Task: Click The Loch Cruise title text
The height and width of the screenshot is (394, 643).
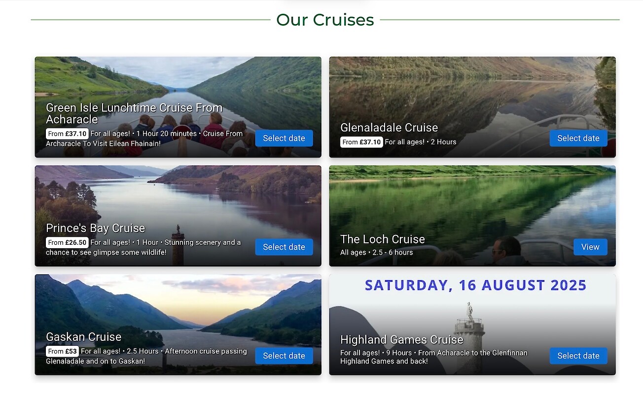Action: point(383,239)
